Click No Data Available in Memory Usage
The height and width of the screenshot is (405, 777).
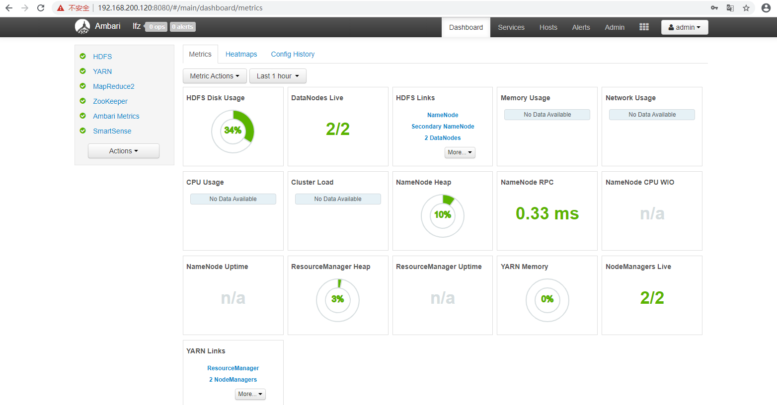click(547, 115)
